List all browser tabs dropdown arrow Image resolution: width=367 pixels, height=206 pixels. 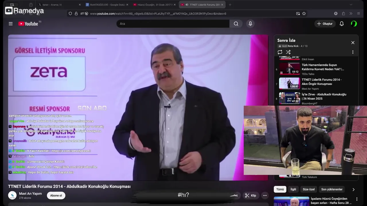coord(351,5)
